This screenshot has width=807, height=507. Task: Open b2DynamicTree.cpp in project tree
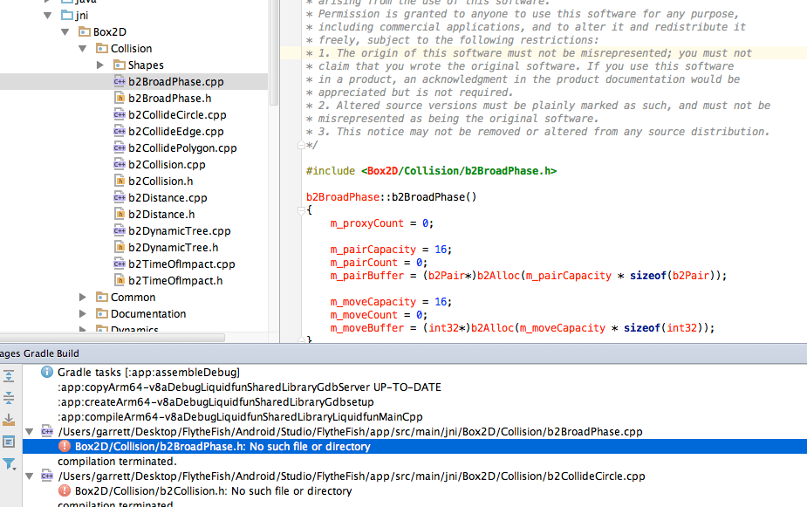180,230
